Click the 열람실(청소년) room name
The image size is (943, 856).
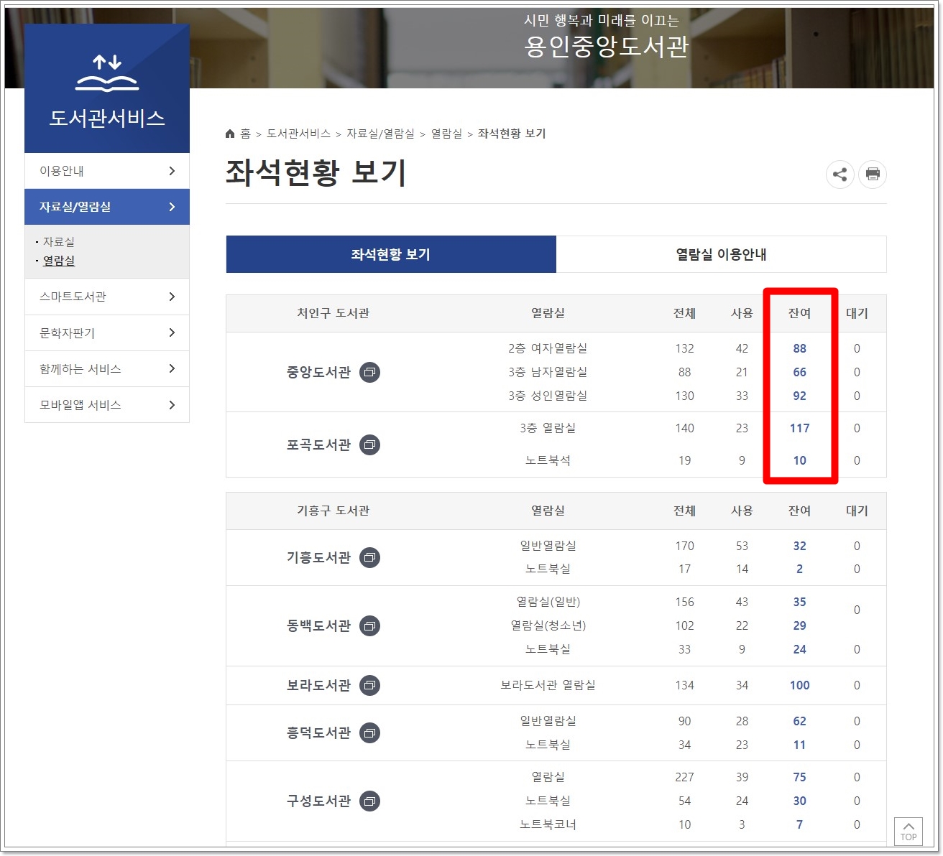[548, 625]
